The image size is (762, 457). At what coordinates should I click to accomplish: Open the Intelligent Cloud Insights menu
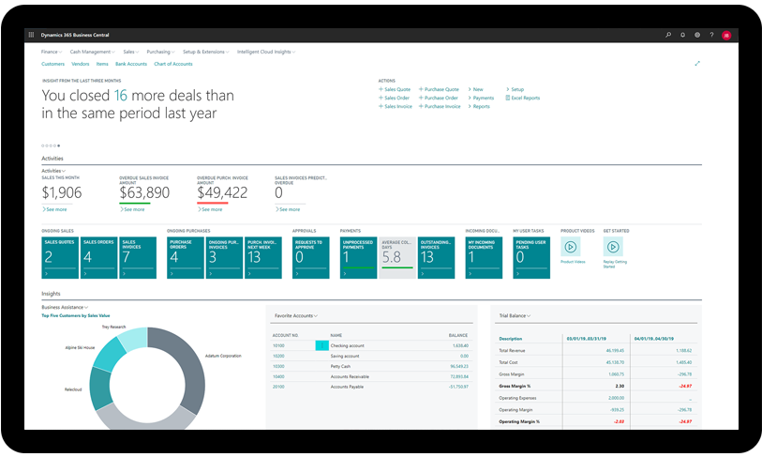266,52
